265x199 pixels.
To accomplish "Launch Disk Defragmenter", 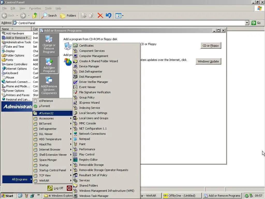I will click(x=106, y=72).
